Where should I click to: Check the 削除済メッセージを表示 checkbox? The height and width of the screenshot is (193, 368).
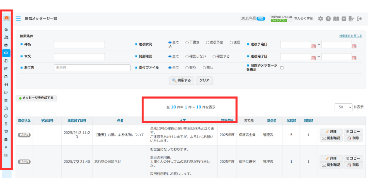[x=282, y=68]
